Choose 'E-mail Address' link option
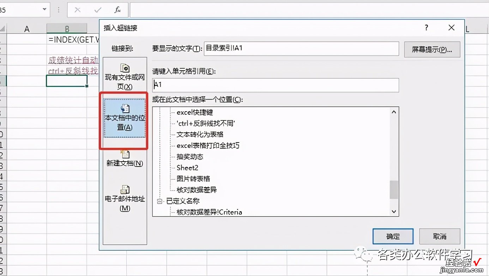This screenshot has width=489, height=276. (x=125, y=199)
